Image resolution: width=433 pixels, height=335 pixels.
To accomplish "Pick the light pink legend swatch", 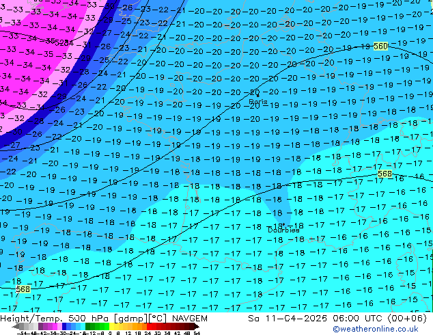I will point(59,326).
